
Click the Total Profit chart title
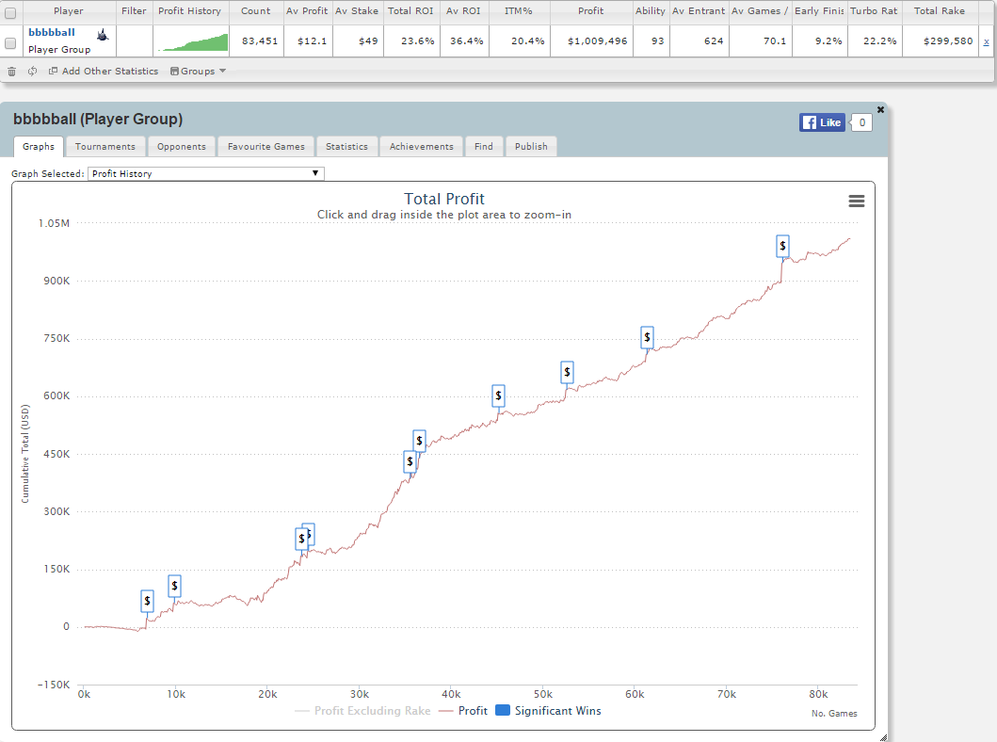(443, 199)
